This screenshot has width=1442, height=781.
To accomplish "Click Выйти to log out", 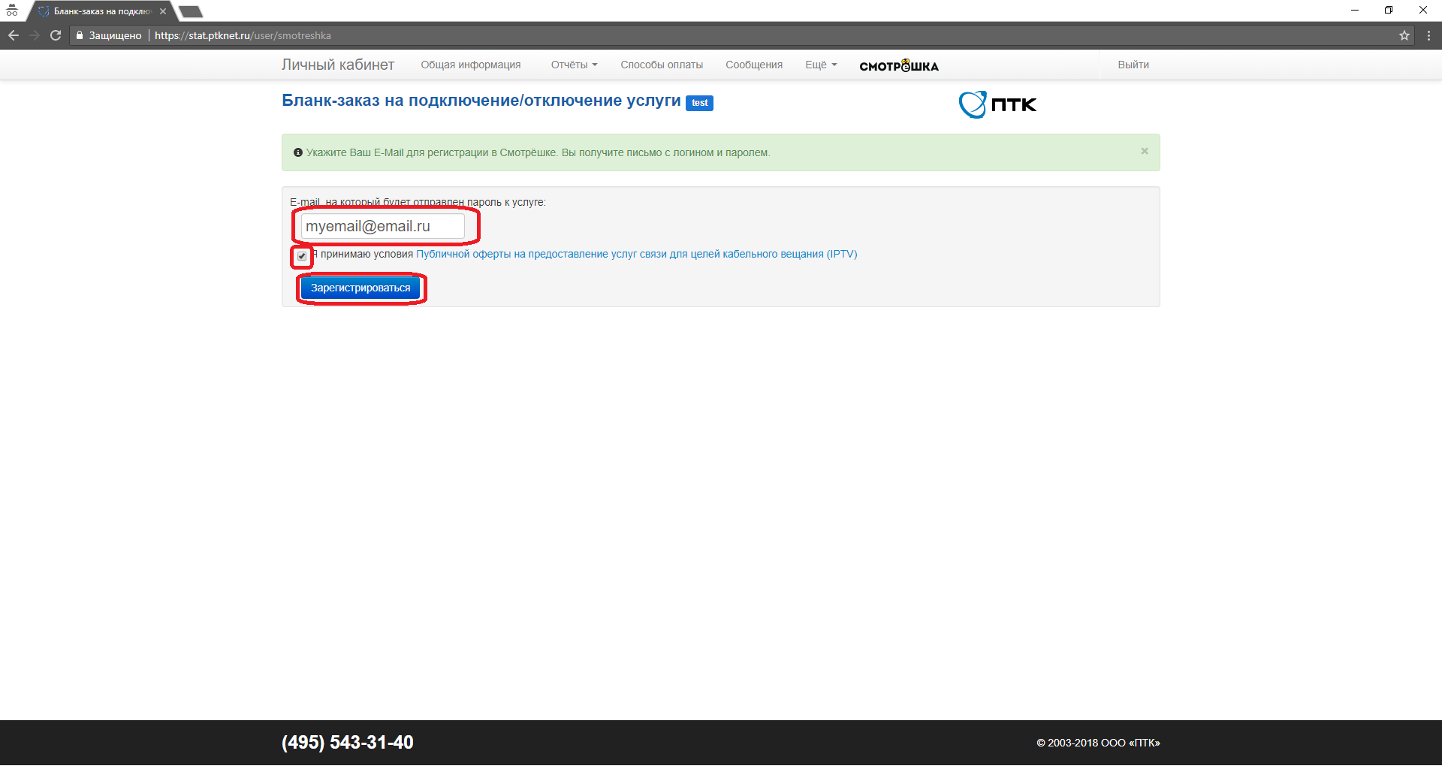I will [x=1133, y=65].
